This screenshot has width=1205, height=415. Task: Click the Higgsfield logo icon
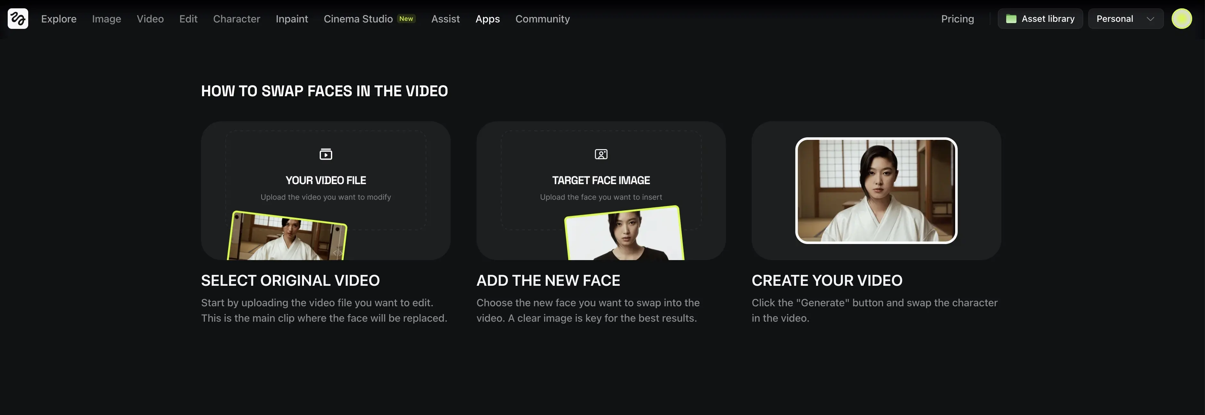point(18,19)
